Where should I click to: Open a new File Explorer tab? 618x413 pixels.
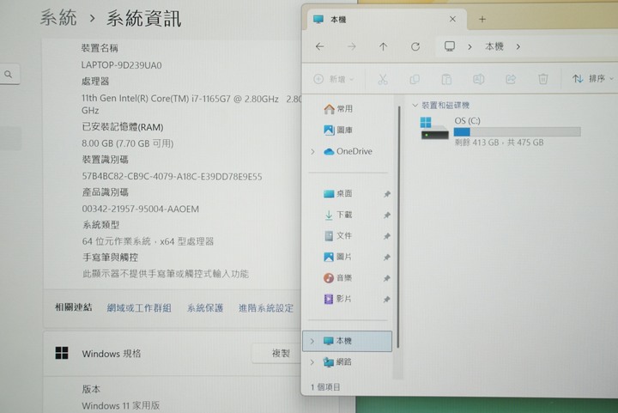click(482, 19)
